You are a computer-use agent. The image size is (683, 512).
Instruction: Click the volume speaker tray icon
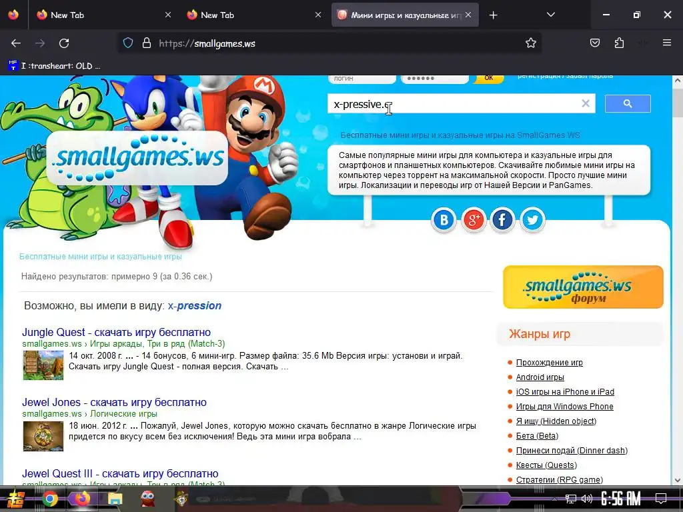point(587,499)
